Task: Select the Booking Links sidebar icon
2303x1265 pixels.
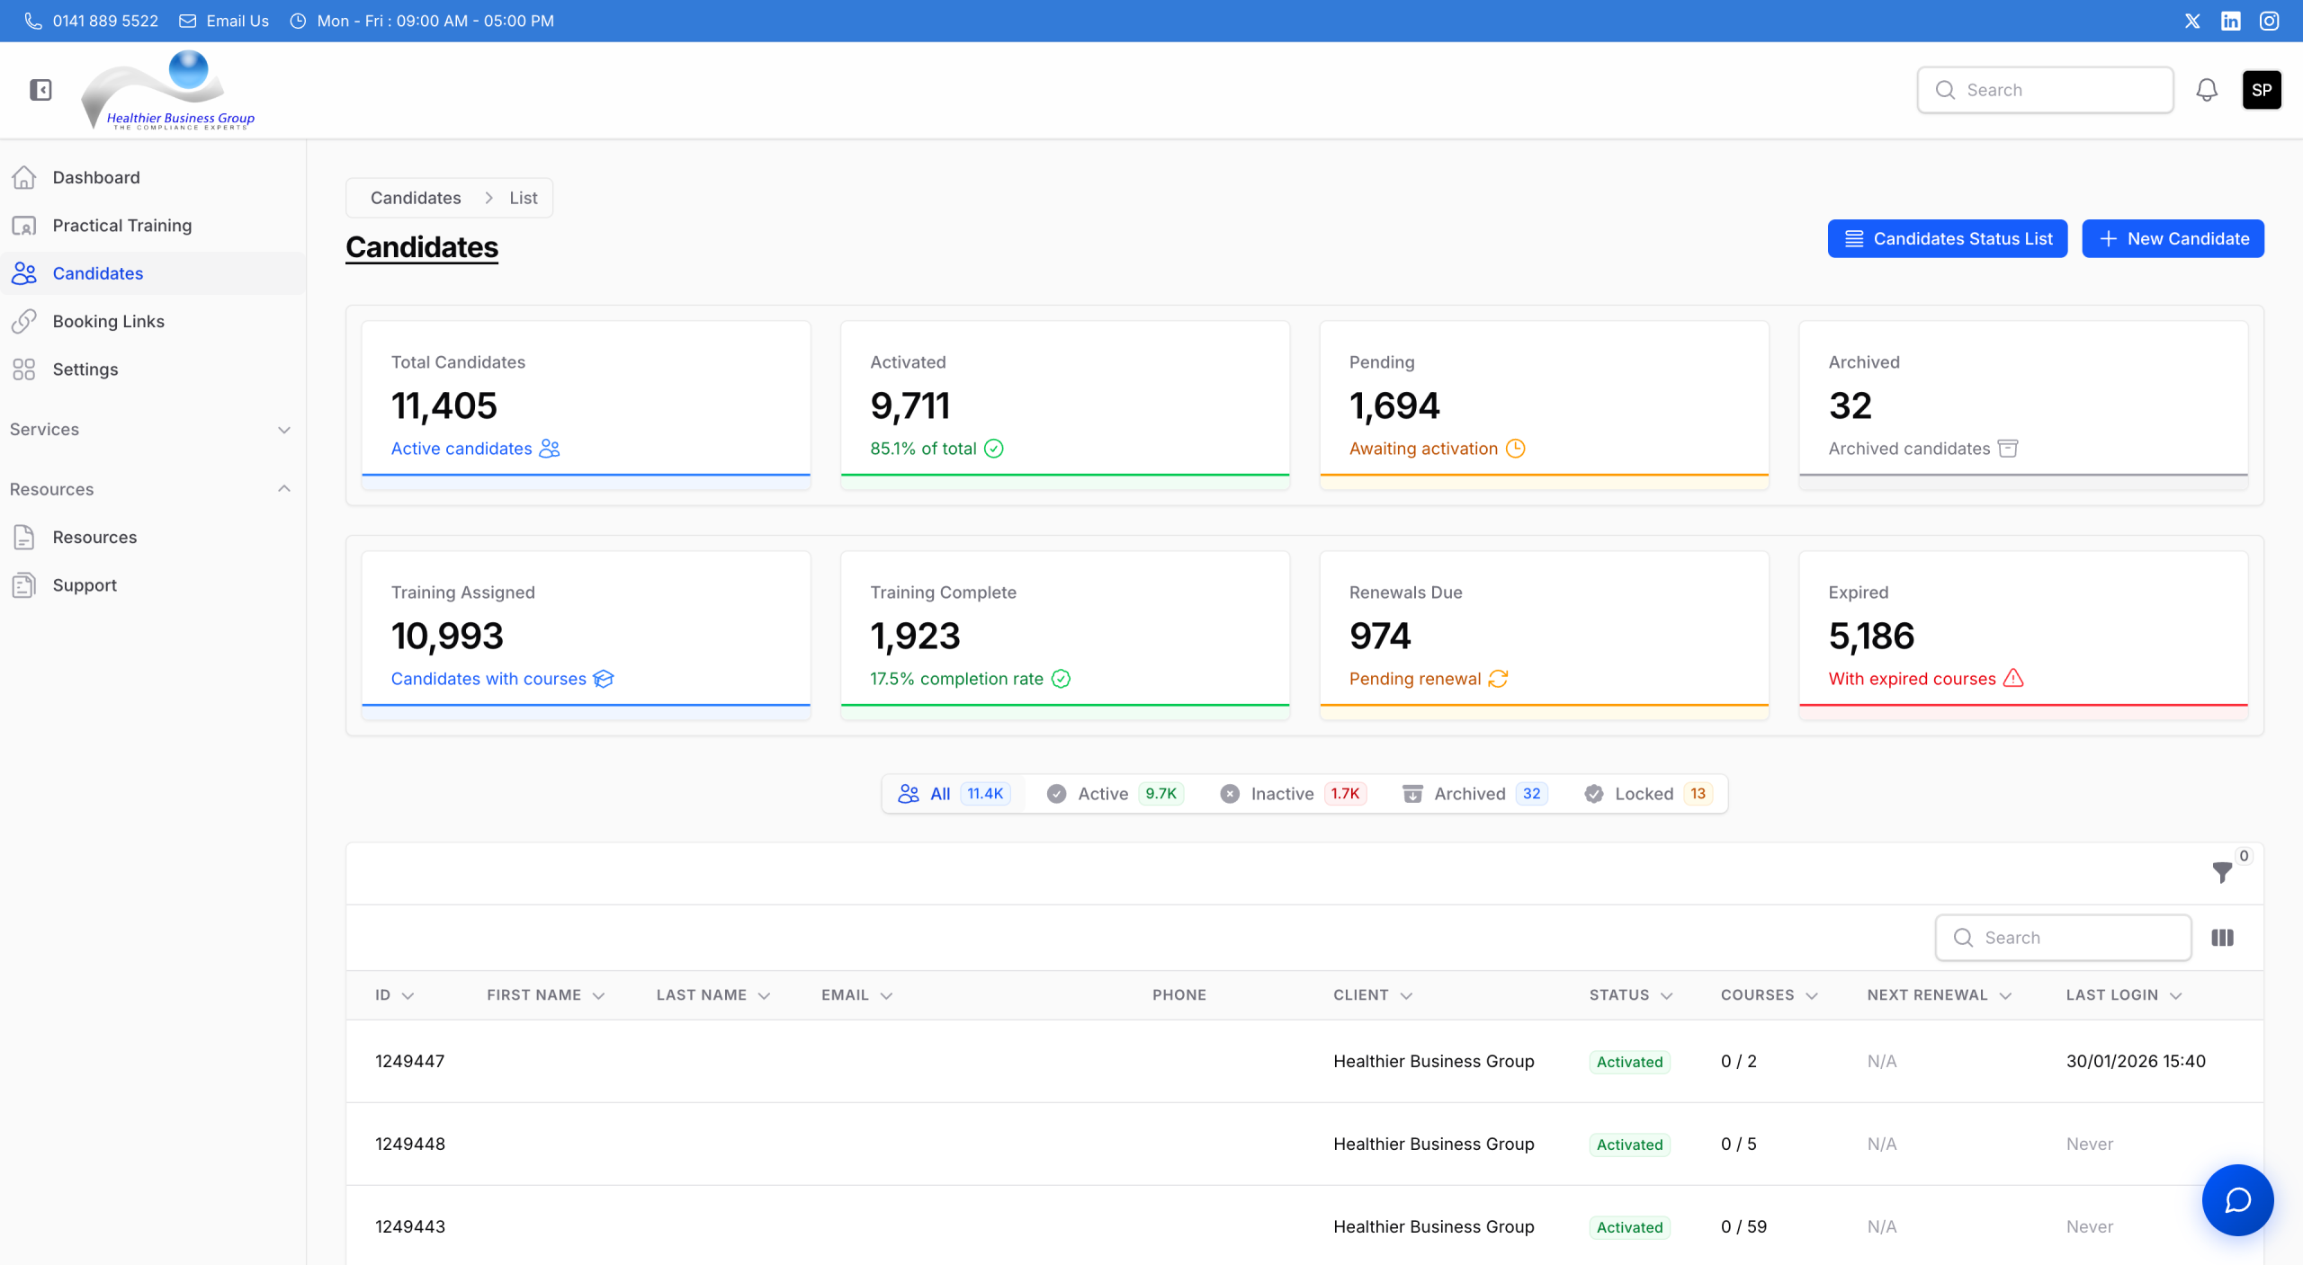Action: (x=24, y=321)
